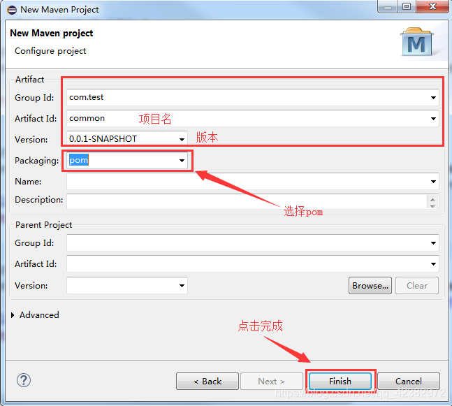The height and width of the screenshot is (406, 452).
Task: Open the Artifact Id dropdown arrow for common
Action: [433, 119]
